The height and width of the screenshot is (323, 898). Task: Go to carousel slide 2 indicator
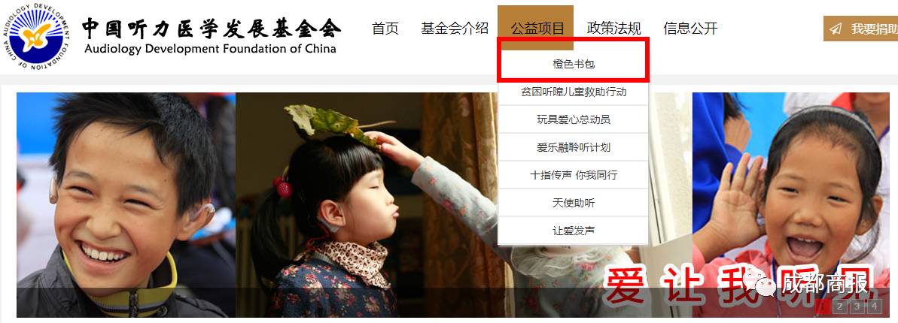(839, 306)
